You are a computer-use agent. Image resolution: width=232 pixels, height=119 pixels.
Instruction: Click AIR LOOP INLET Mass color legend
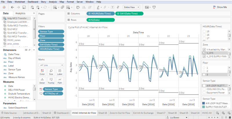[216, 103]
